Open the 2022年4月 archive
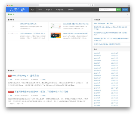The image size is (136, 115). pyautogui.click(x=97, y=73)
